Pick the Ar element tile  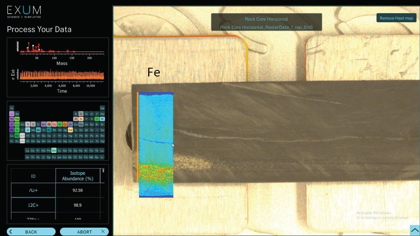coord(102,119)
